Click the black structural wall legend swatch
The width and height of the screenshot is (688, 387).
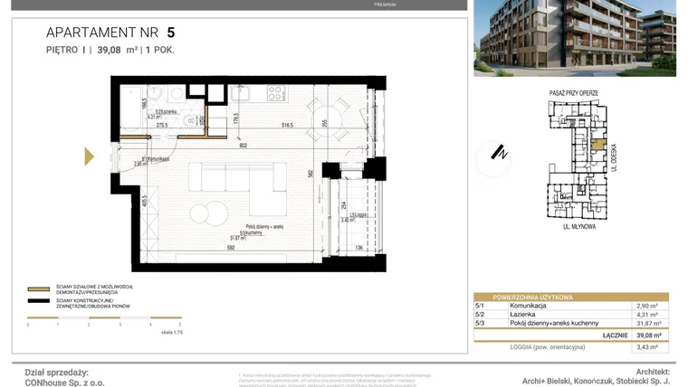pos(39,301)
